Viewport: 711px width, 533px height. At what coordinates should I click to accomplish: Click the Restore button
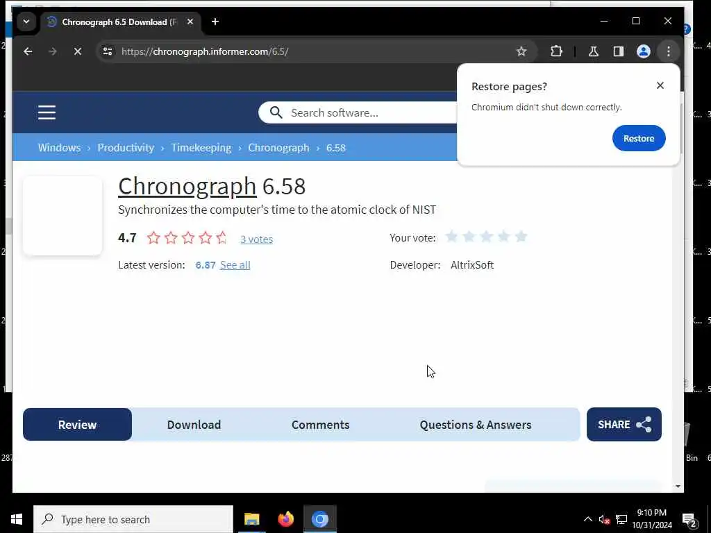pyautogui.click(x=639, y=138)
